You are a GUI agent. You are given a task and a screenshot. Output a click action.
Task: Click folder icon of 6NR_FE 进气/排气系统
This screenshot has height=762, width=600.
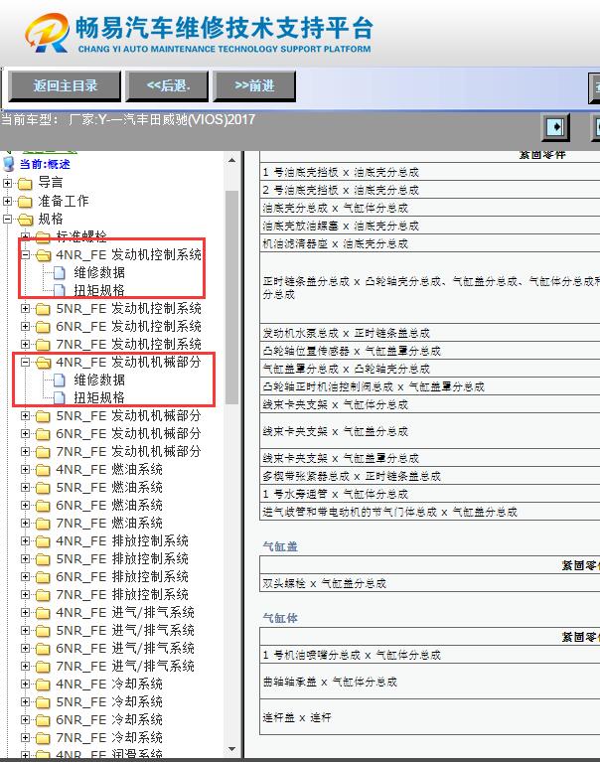[44, 649]
